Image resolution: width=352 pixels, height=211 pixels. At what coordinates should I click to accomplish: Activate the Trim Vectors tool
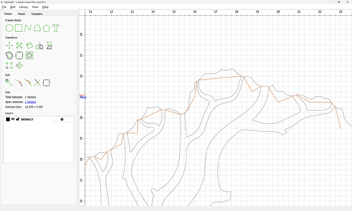[x=37, y=83]
